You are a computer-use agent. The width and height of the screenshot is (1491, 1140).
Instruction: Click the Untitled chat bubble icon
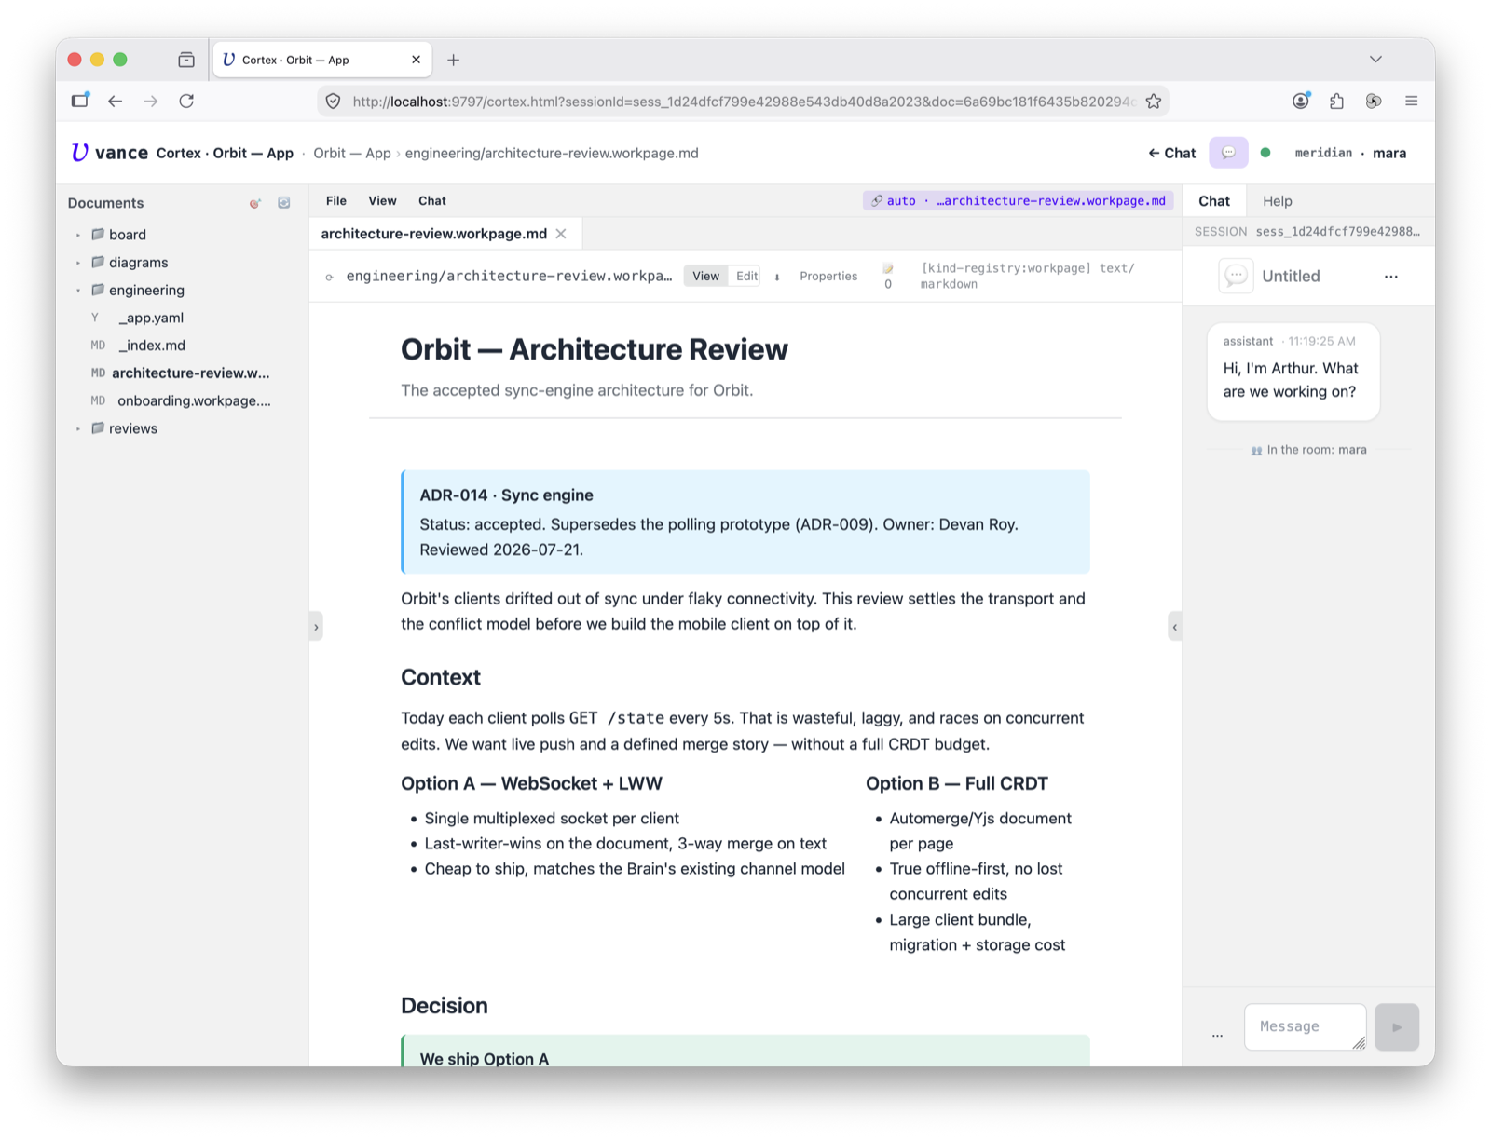tap(1236, 276)
